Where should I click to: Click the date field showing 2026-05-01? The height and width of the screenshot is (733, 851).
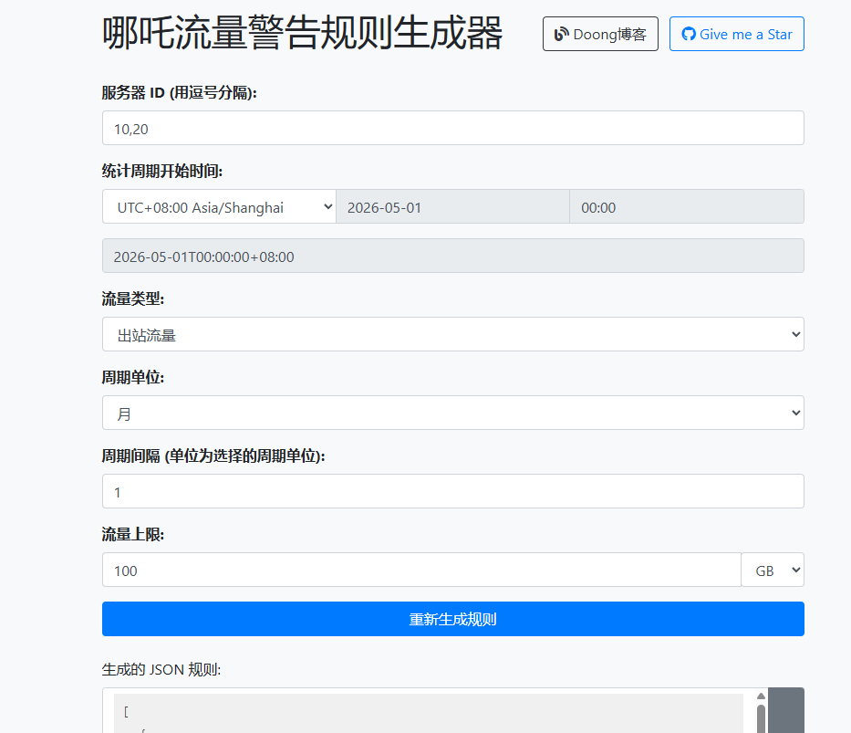coord(452,206)
